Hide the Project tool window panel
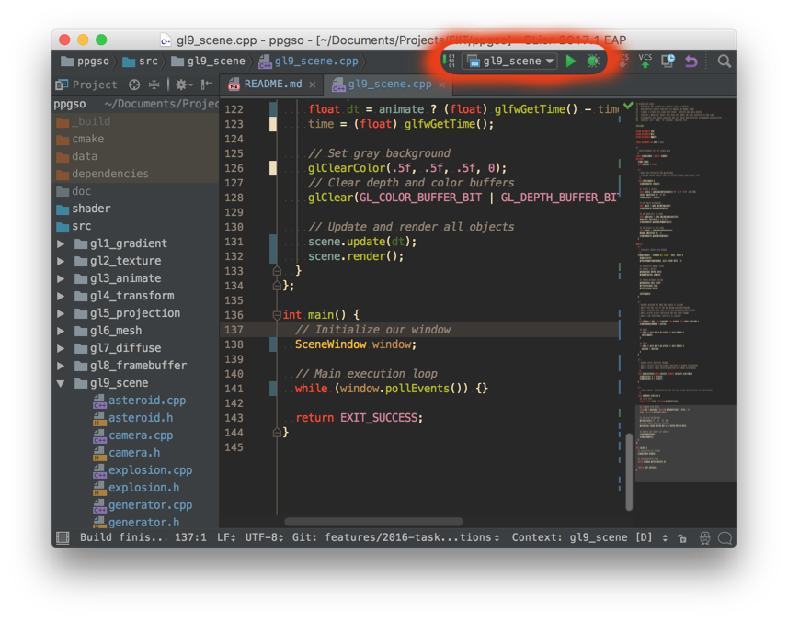This screenshot has width=788, height=621. tap(207, 85)
